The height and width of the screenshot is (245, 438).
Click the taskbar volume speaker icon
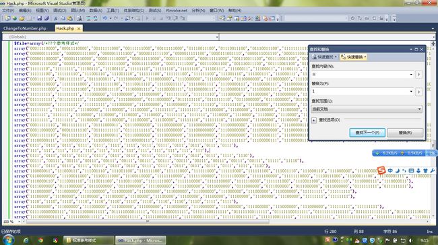coord(410,240)
